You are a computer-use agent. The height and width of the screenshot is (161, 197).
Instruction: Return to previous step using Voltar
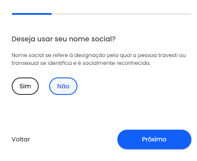21,139
